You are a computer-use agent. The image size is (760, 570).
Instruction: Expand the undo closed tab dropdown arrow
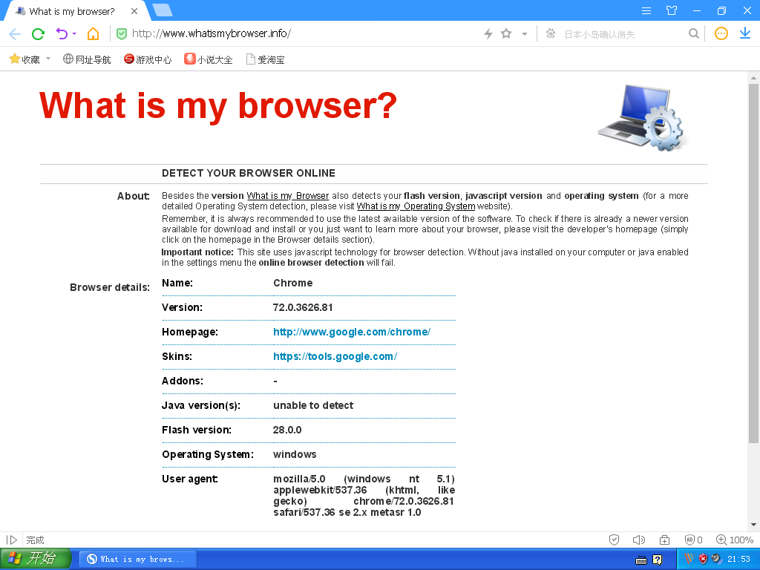74,34
